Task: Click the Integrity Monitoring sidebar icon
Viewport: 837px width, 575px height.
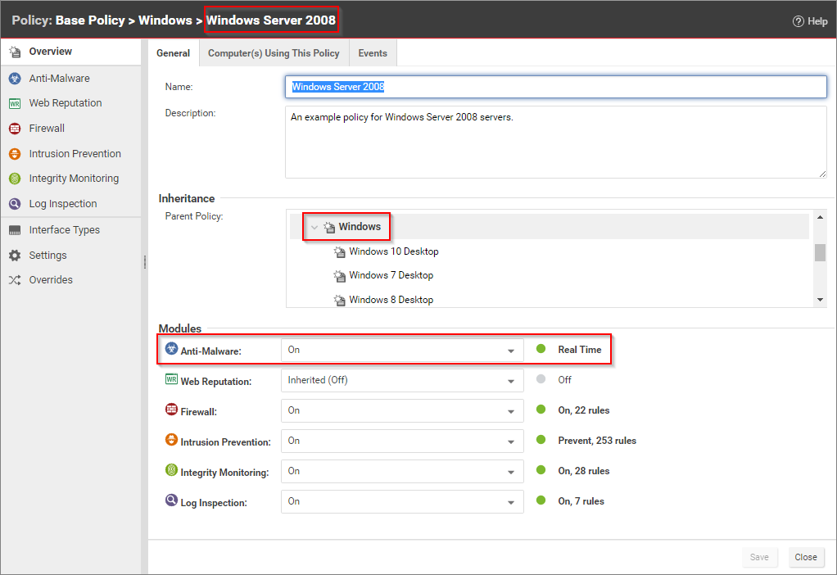Action: click(x=14, y=179)
